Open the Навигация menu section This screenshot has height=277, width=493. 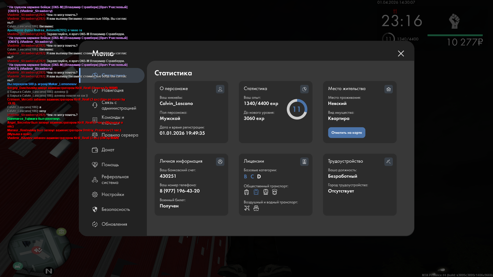tap(112, 90)
